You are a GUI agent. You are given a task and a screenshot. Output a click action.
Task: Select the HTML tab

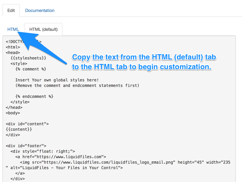(x=13, y=29)
